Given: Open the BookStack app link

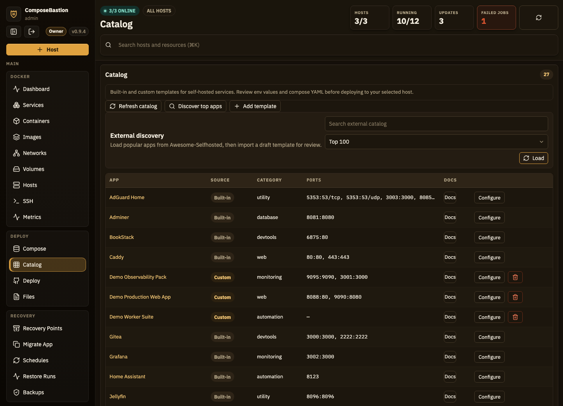Looking at the screenshot, I should coord(122,237).
